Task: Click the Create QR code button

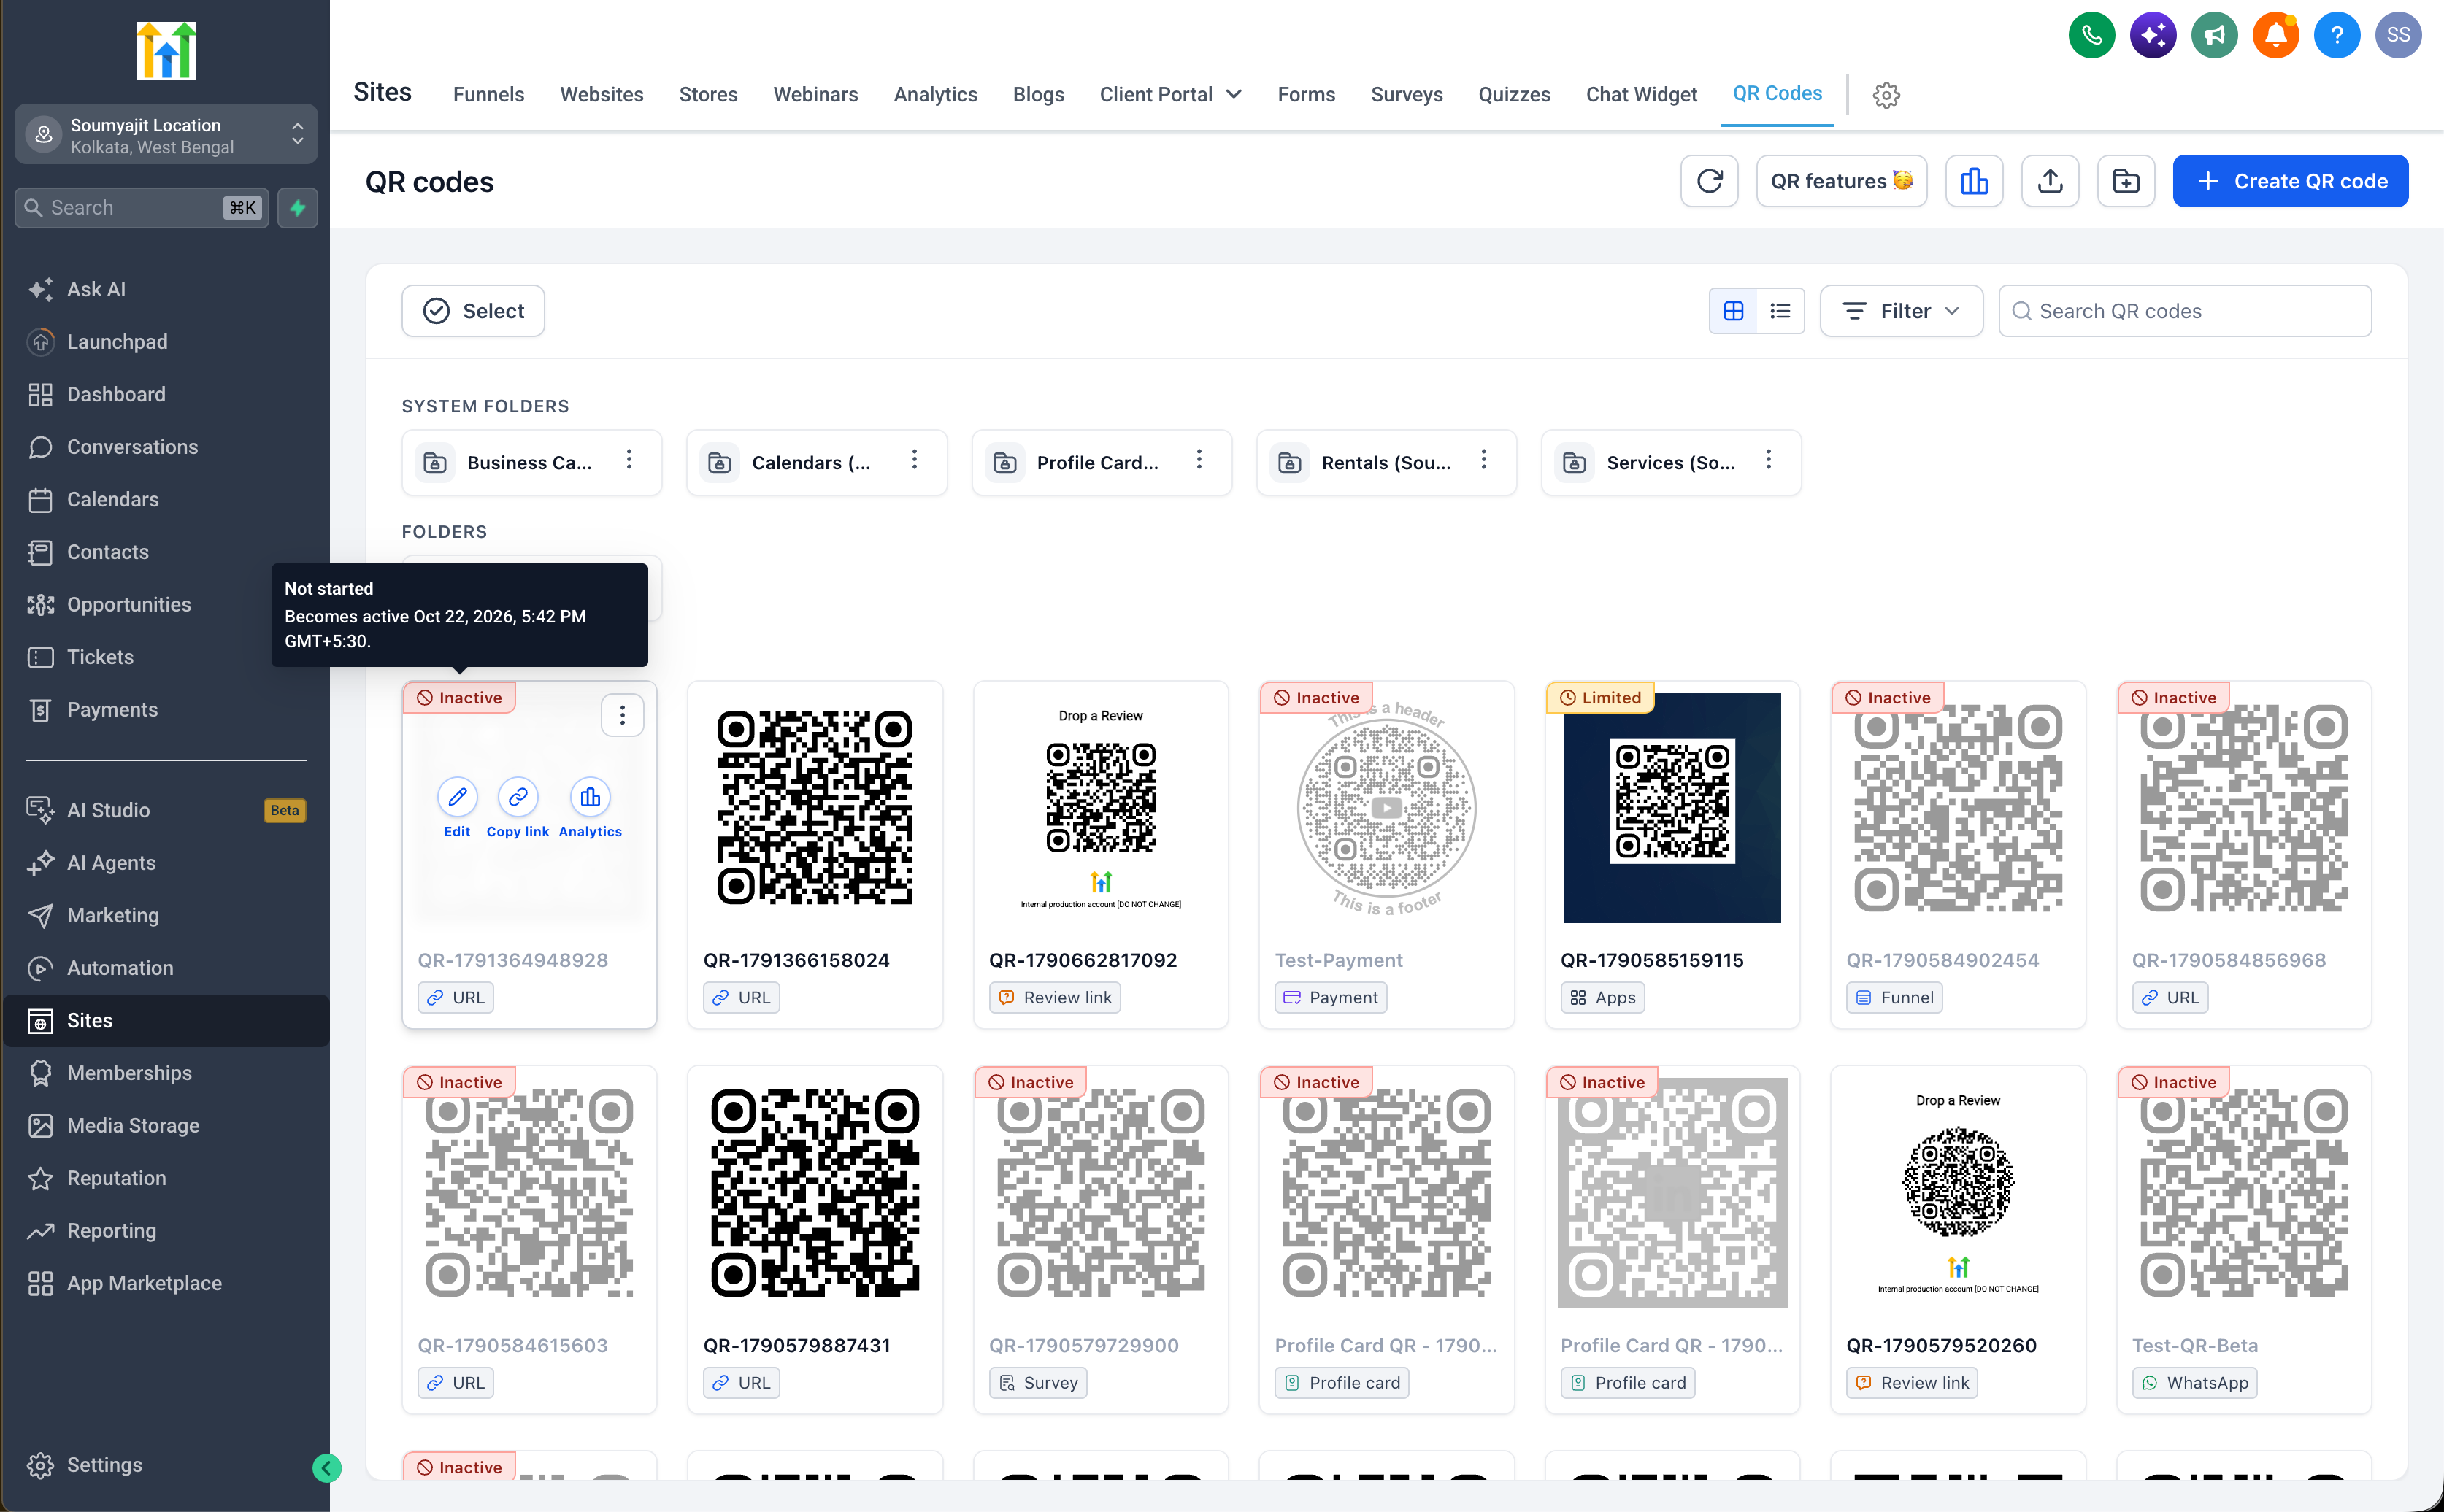Action: coord(2290,181)
